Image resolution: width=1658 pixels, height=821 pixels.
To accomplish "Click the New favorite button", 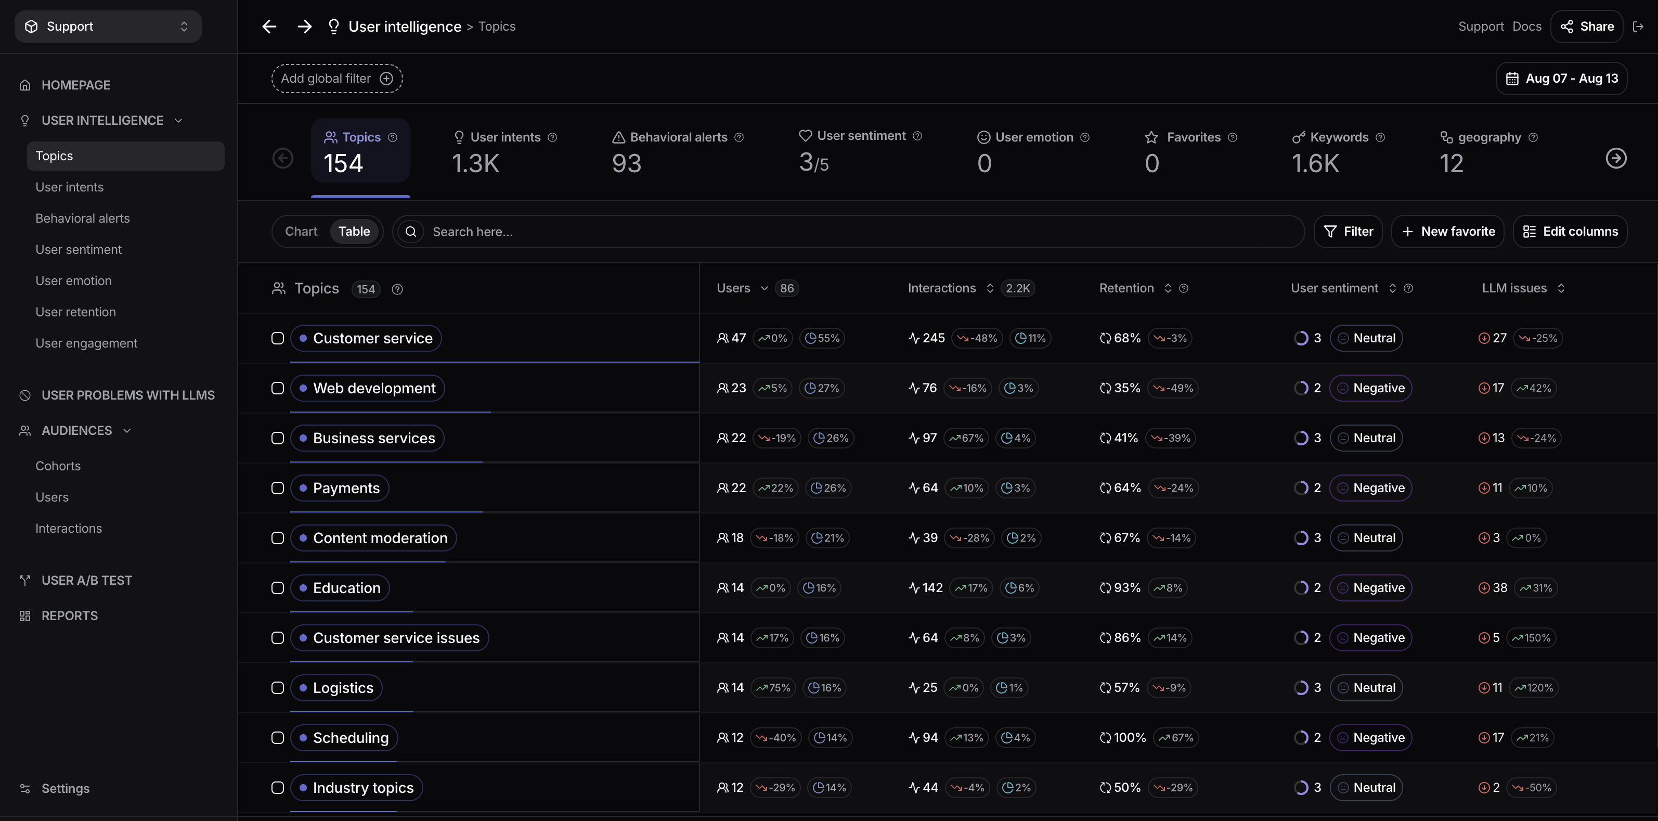I will tap(1447, 231).
